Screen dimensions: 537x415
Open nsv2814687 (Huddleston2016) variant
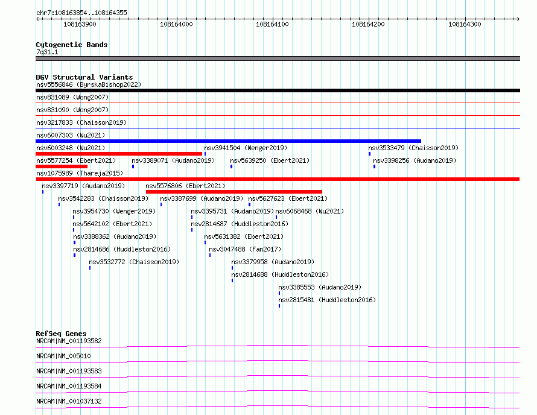tap(240, 224)
